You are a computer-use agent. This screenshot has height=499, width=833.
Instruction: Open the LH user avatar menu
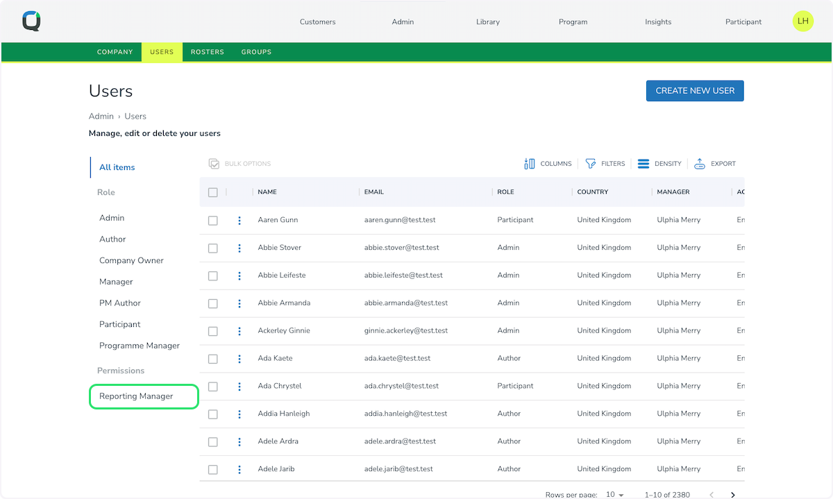pos(803,22)
